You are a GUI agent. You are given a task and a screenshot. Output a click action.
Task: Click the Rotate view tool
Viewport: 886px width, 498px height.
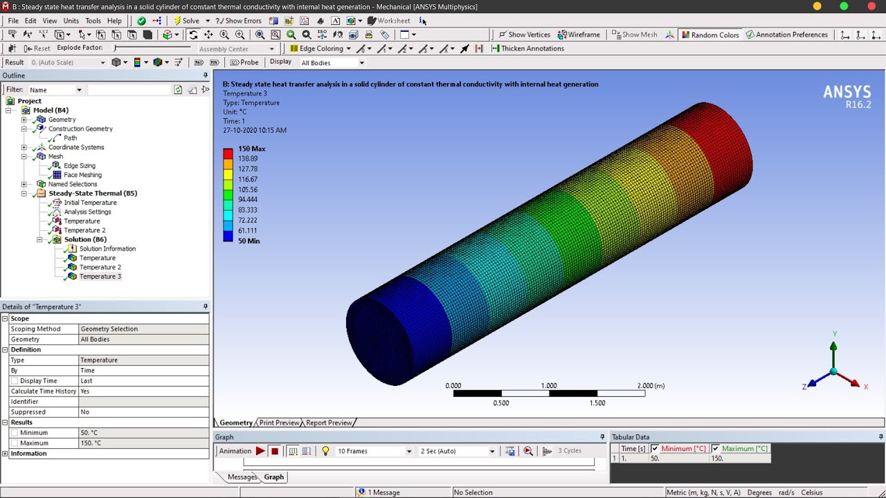[193, 35]
